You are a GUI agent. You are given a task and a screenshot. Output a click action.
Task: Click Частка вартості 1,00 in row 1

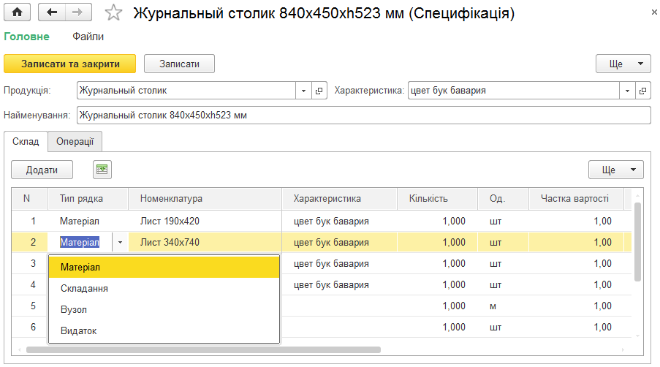coord(576,222)
